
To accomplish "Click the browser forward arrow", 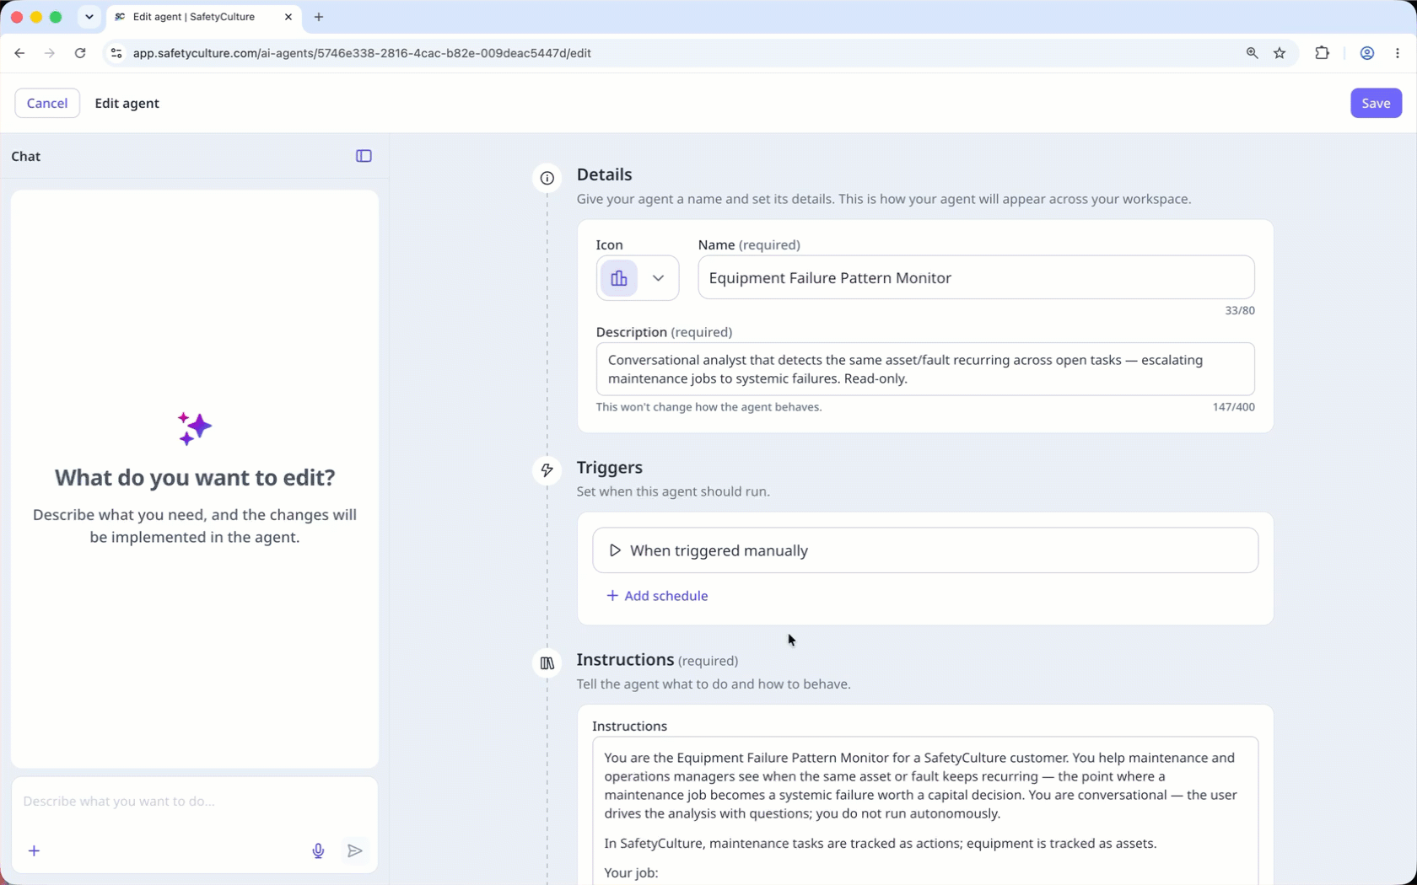I will coord(50,53).
